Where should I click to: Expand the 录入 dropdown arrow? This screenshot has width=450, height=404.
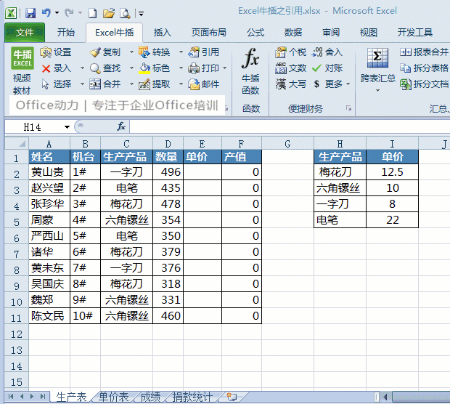[82, 68]
